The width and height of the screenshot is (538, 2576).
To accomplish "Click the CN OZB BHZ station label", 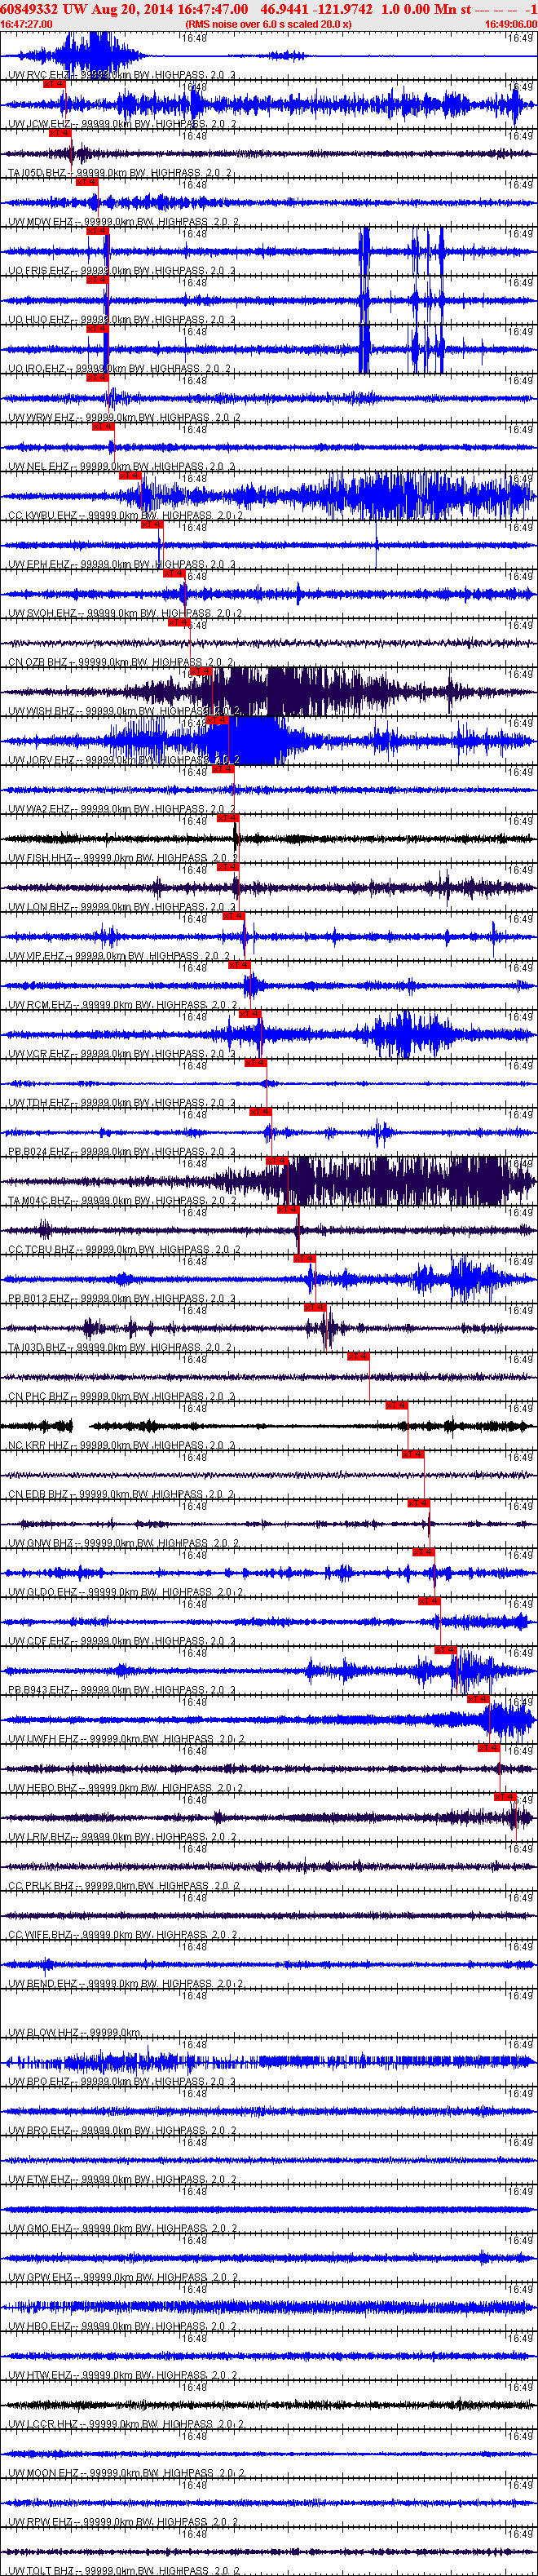I will [x=38, y=663].
